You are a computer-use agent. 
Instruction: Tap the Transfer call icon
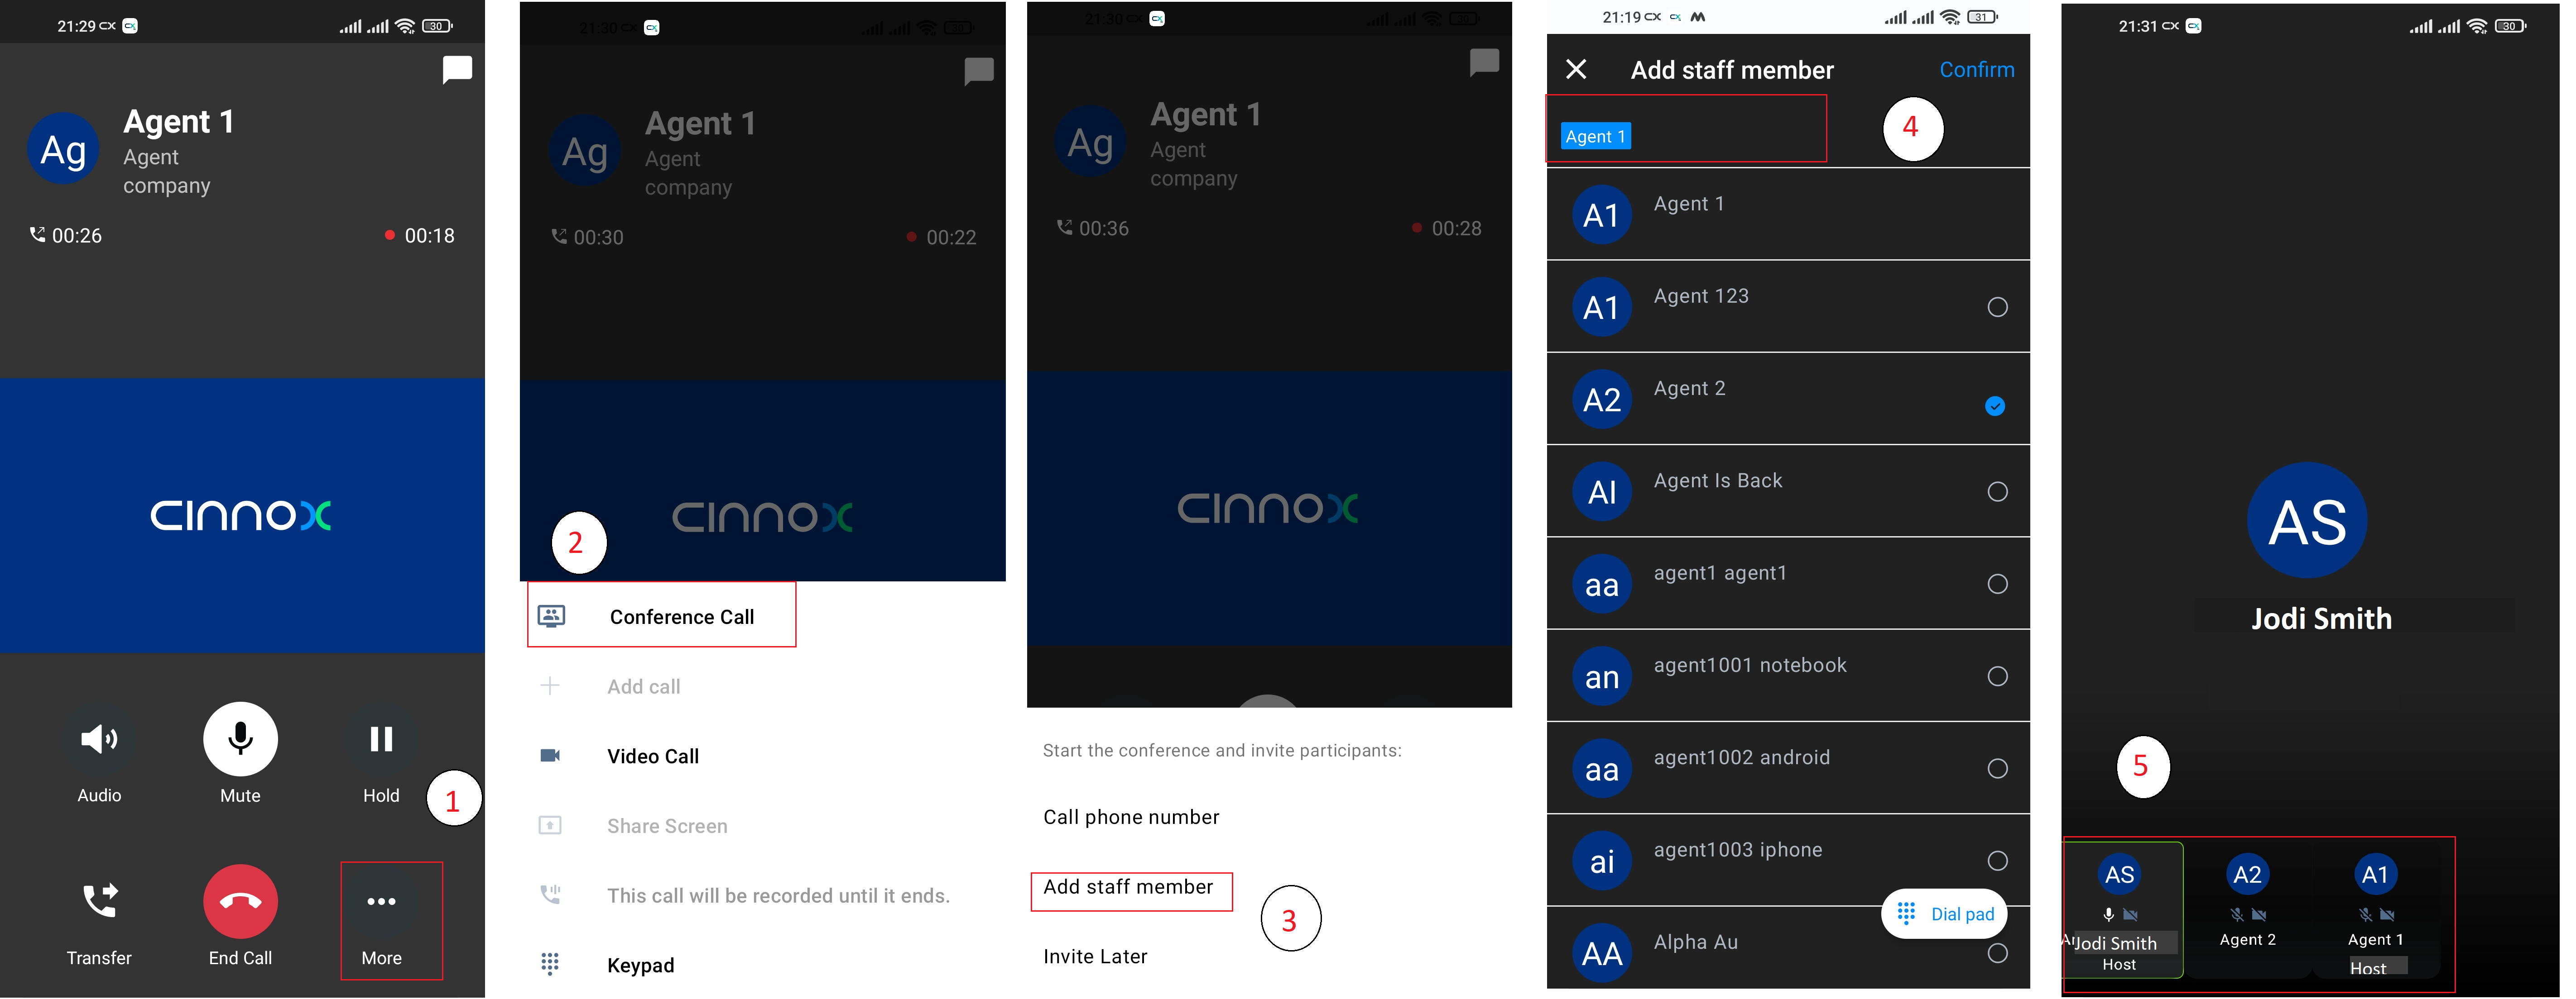pos(99,901)
